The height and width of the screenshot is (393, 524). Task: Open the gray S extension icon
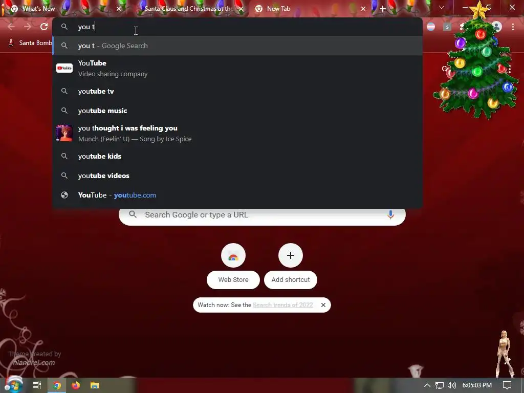tap(447, 27)
